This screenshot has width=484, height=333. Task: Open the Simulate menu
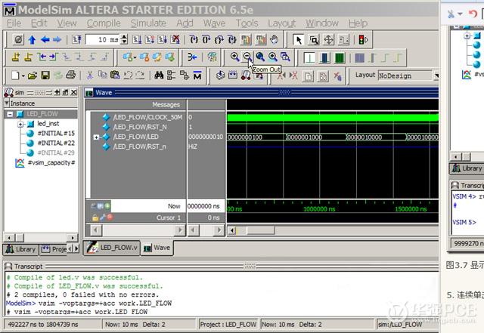pyautogui.click(x=147, y=23)
